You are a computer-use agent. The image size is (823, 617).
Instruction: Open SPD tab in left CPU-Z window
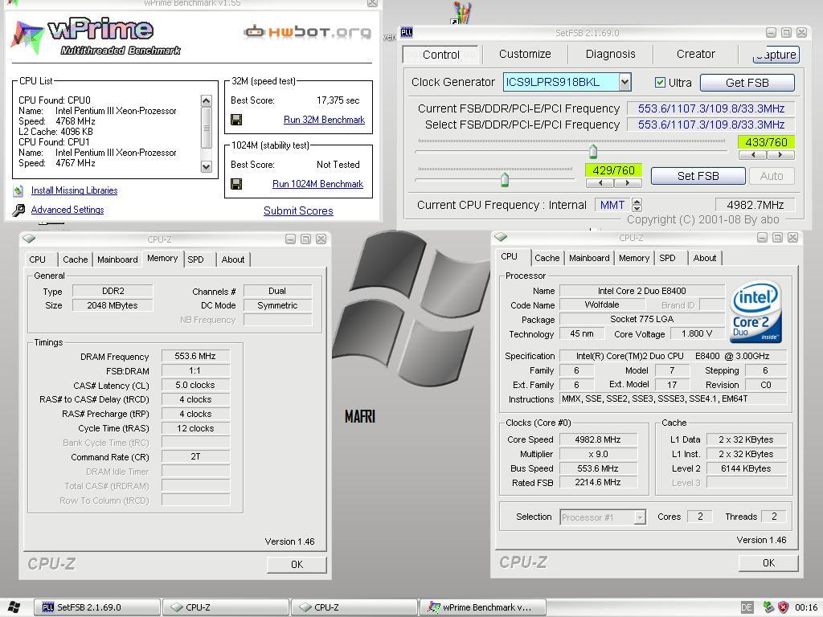[x=196, y=259]
